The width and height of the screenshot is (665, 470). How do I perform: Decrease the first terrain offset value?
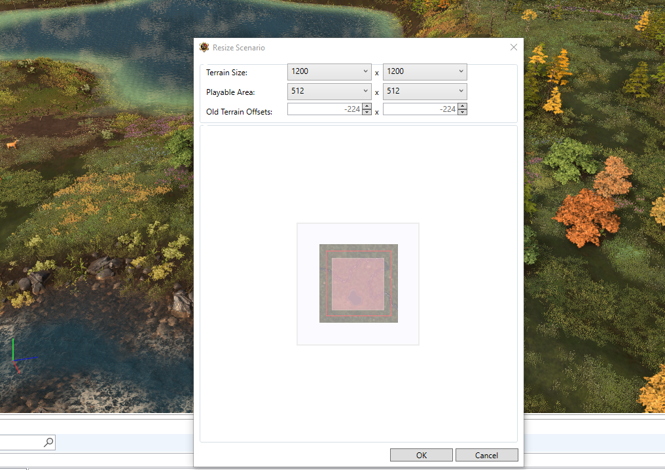367,112
